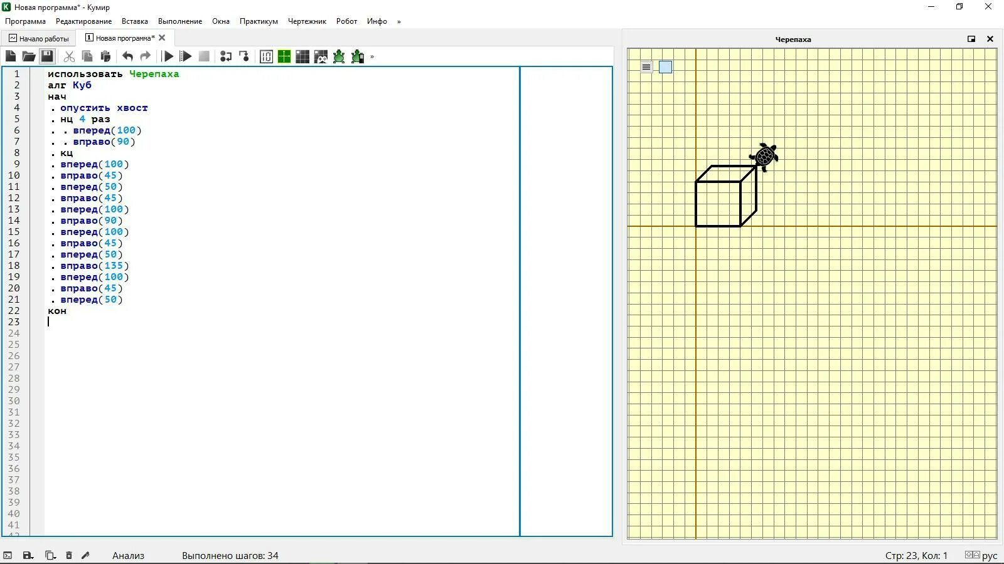Open the Robot remote control
Image resolution: width=1004 pixels, height=564 pixels.
321,56
